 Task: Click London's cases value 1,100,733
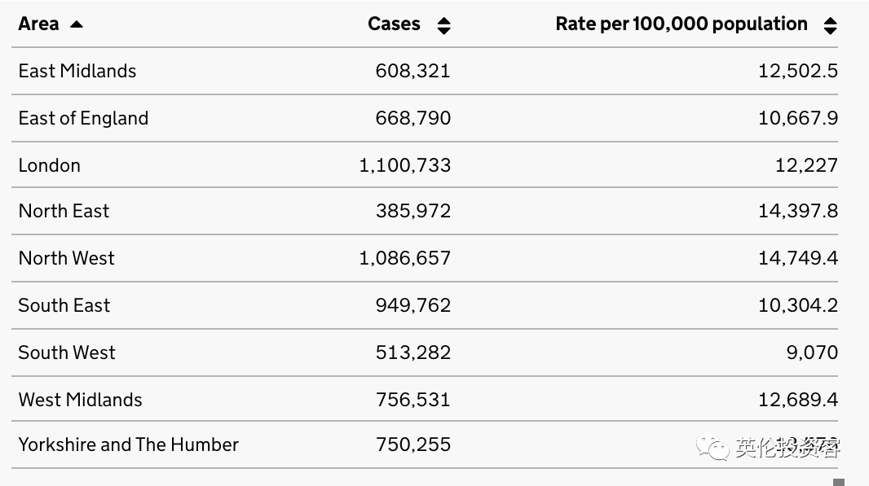click(x=405, y=165)
